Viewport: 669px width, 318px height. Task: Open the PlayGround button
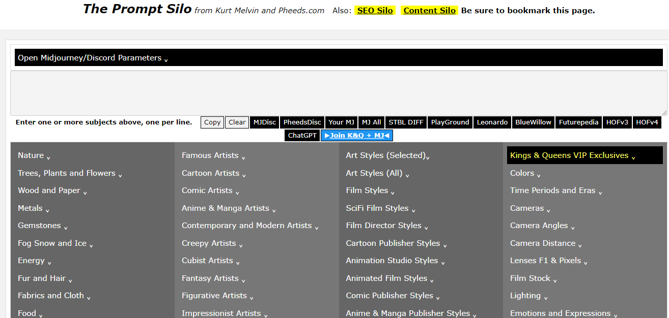tap(450, 122)
